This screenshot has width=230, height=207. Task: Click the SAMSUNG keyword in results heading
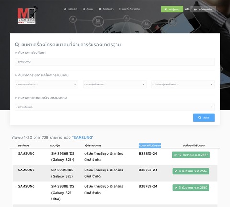point(83,138)
